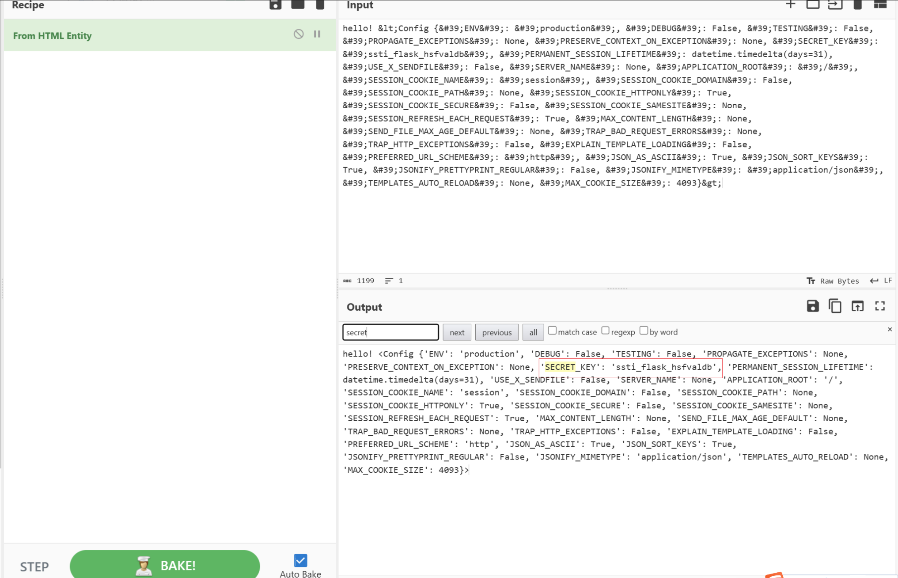The image size is (898, 578).
Task: Disable the From HTML Entity operation
Action: (x=299, y=34)
